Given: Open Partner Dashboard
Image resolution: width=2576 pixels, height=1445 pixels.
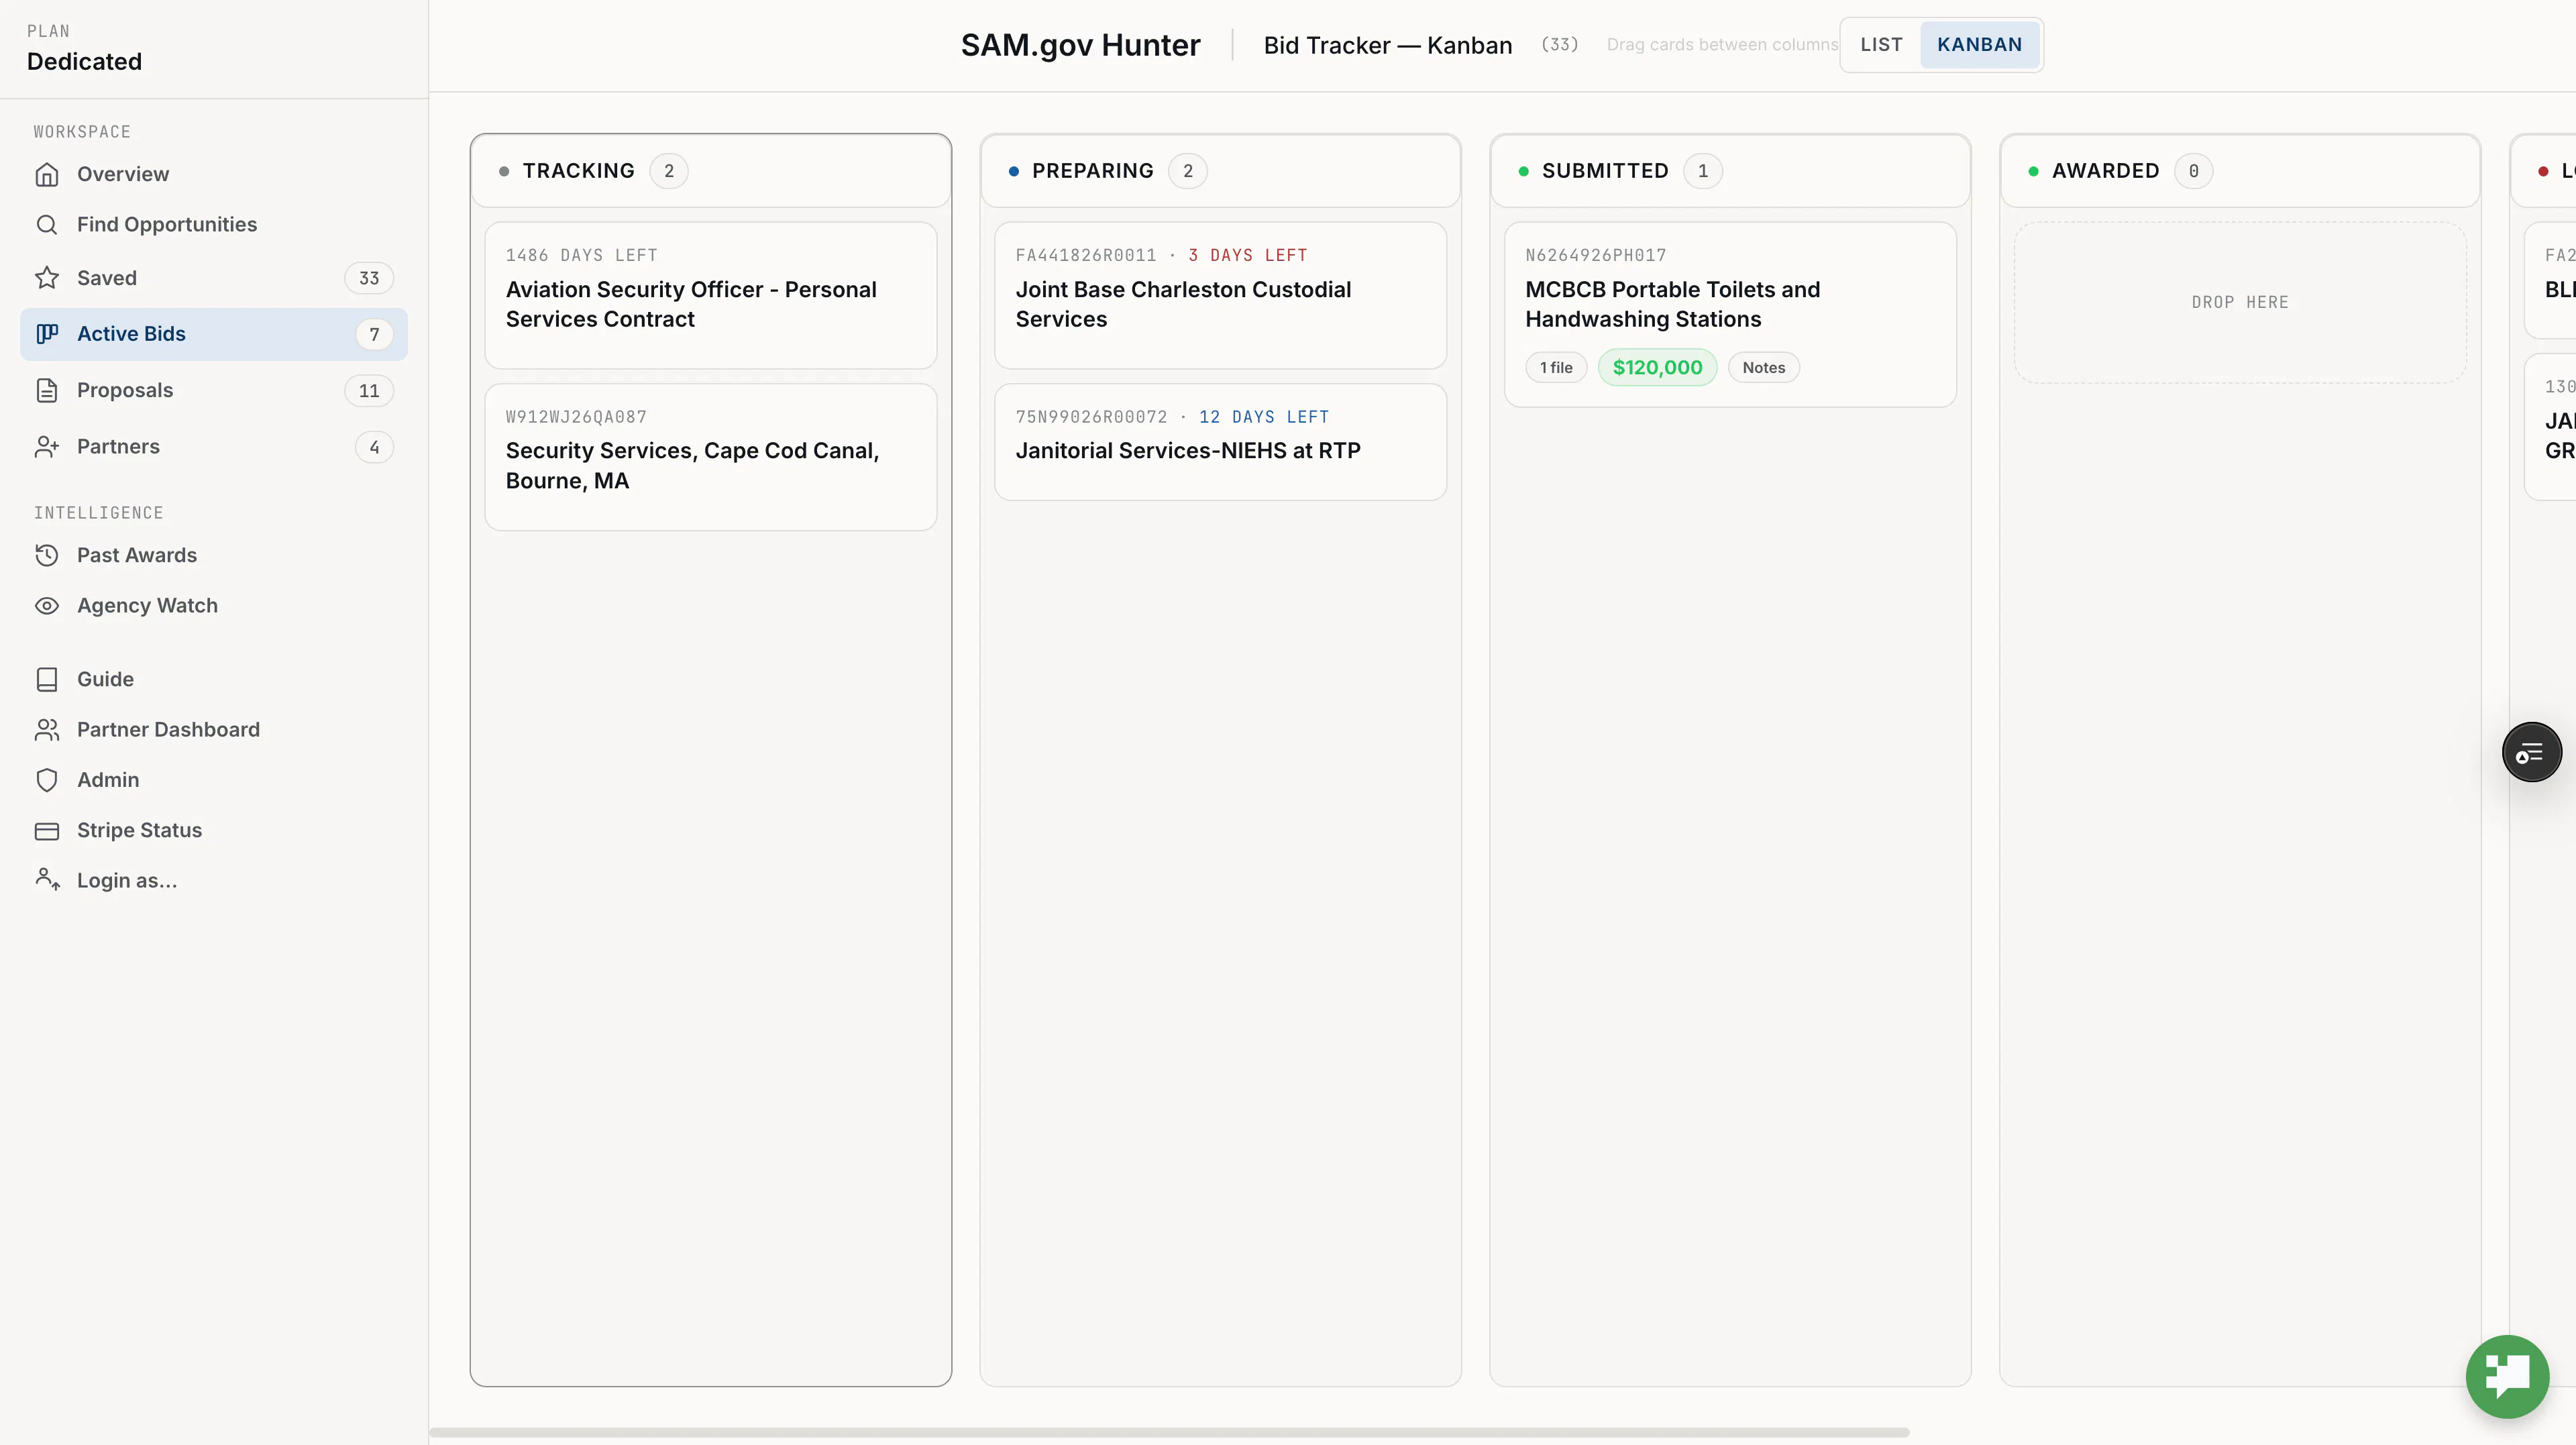Looking at the screenshot, I should (x=214, y=730).
